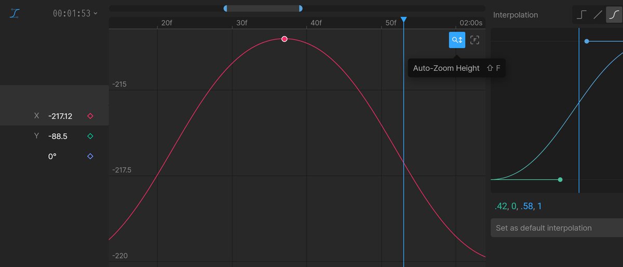
Task: Select the X property row label
Action: [36, 116]
